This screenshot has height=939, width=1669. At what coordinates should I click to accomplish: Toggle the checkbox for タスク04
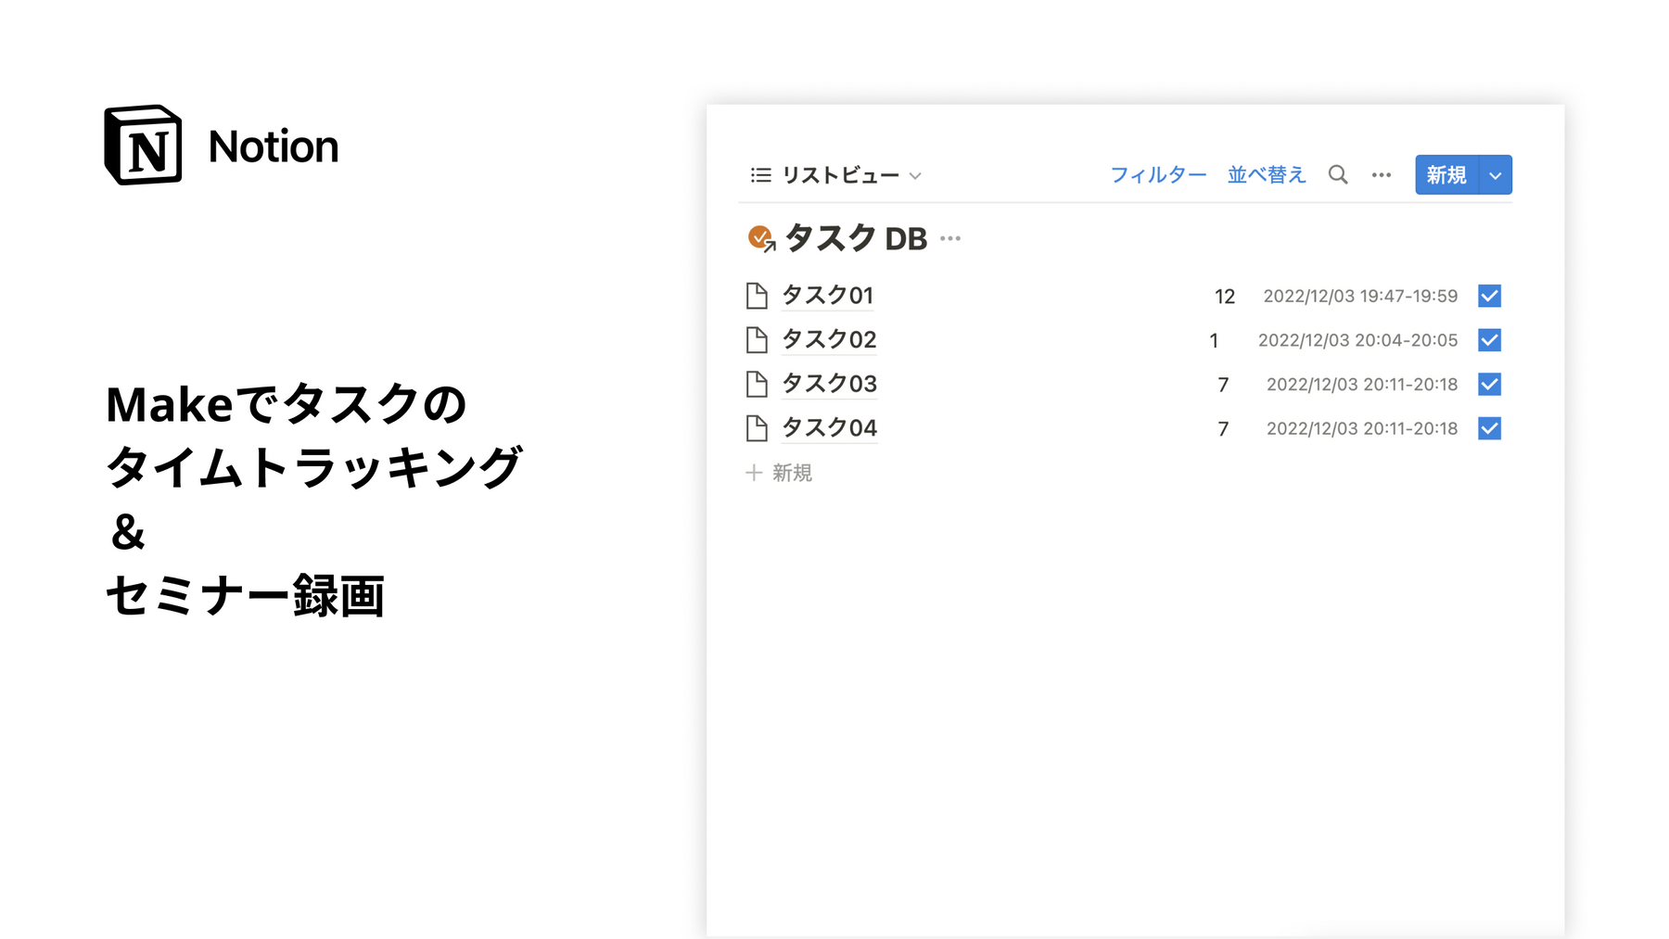(x=1489, y=428)
